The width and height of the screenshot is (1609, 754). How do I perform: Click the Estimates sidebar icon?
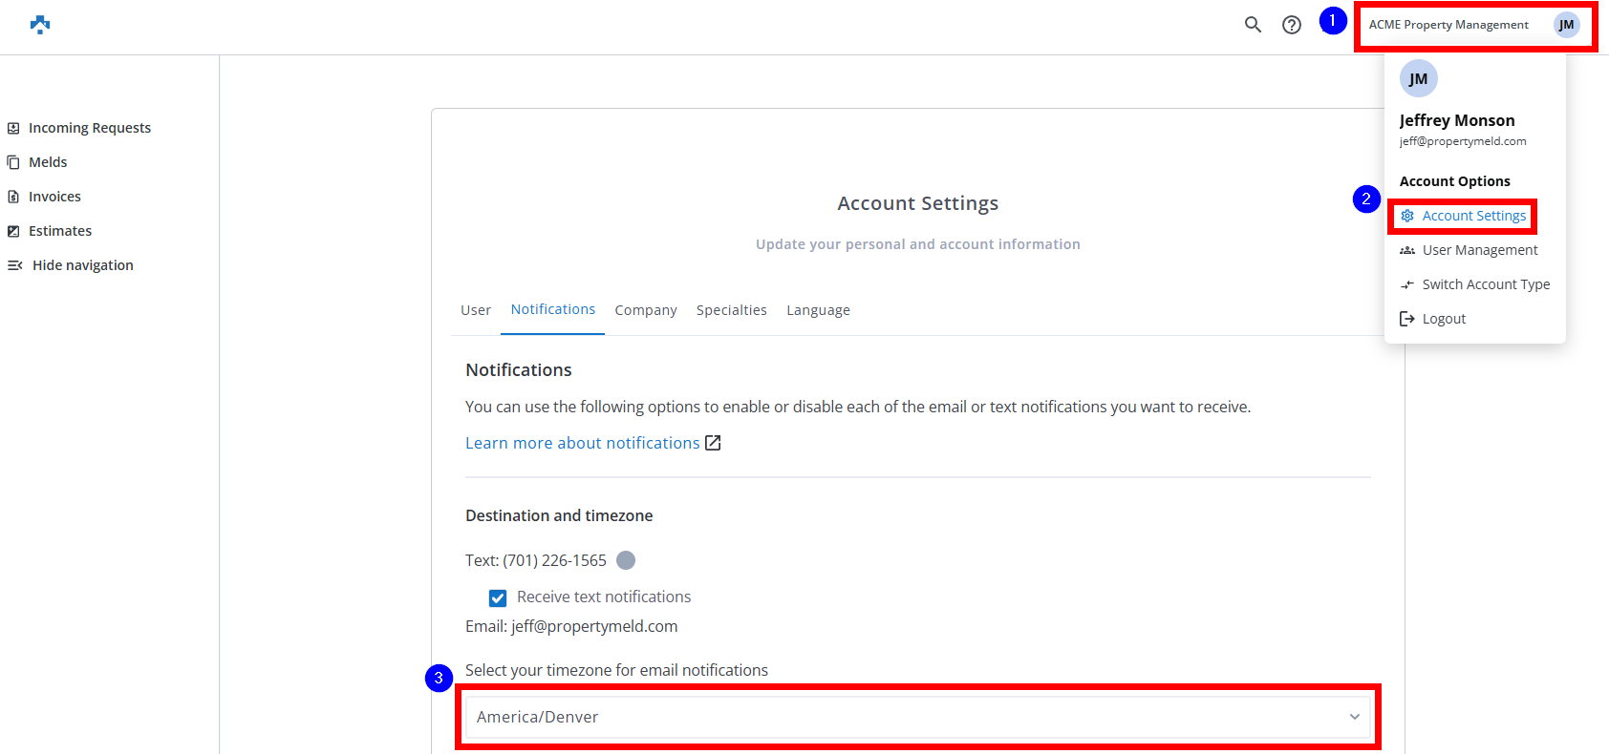tap(13, 231)
